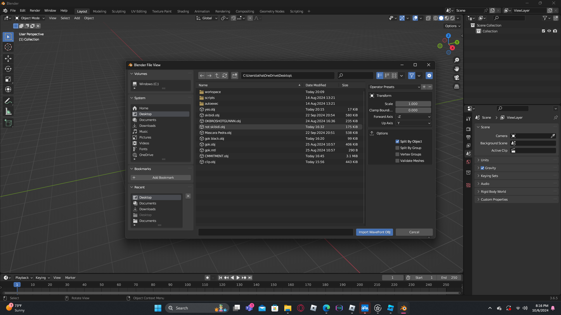Select the Move tool in the toolbar
This screenshot has width=561, height=315.
pyautogui.click(x=8, y=59)
